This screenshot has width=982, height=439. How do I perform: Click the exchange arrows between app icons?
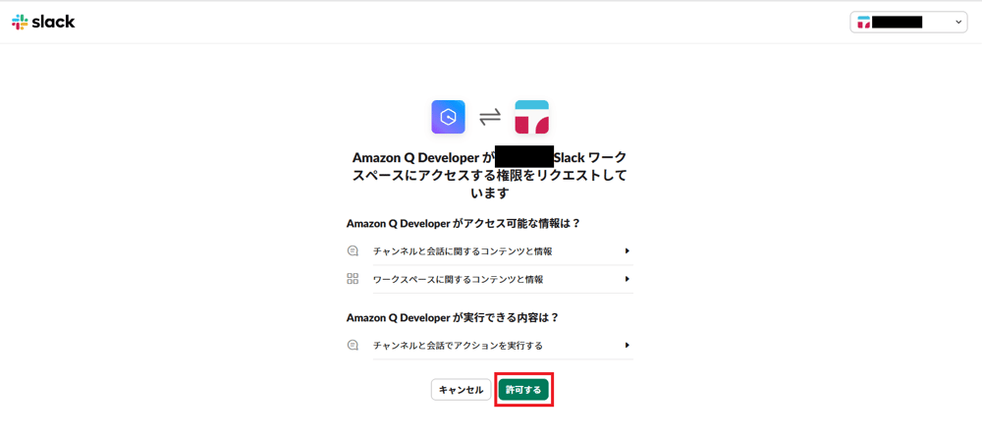(x=490, y=117)
